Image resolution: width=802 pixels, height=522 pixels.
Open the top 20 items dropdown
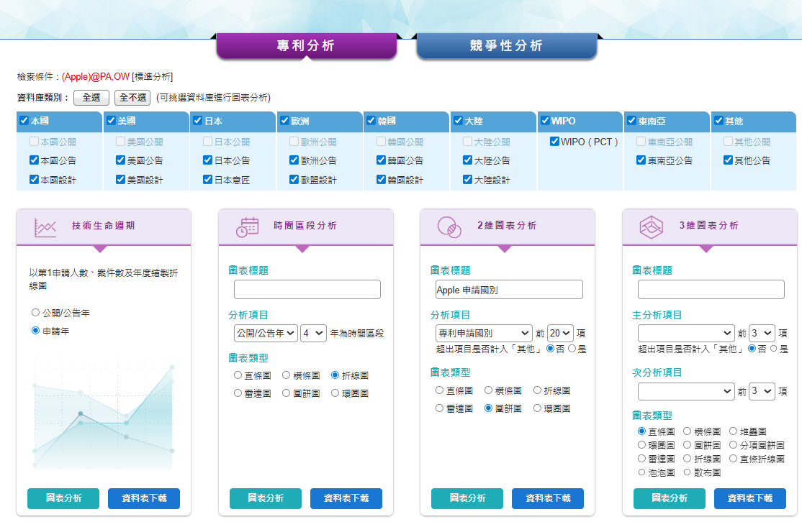(561, 333)
